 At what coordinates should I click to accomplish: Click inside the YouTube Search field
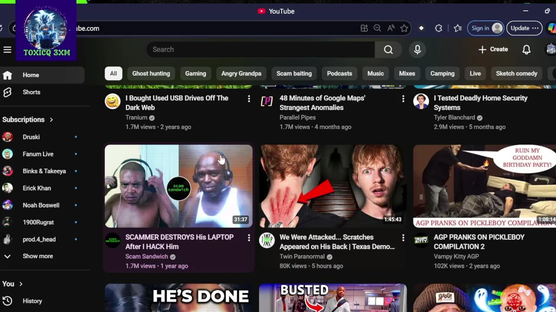[x=261, y=49]
